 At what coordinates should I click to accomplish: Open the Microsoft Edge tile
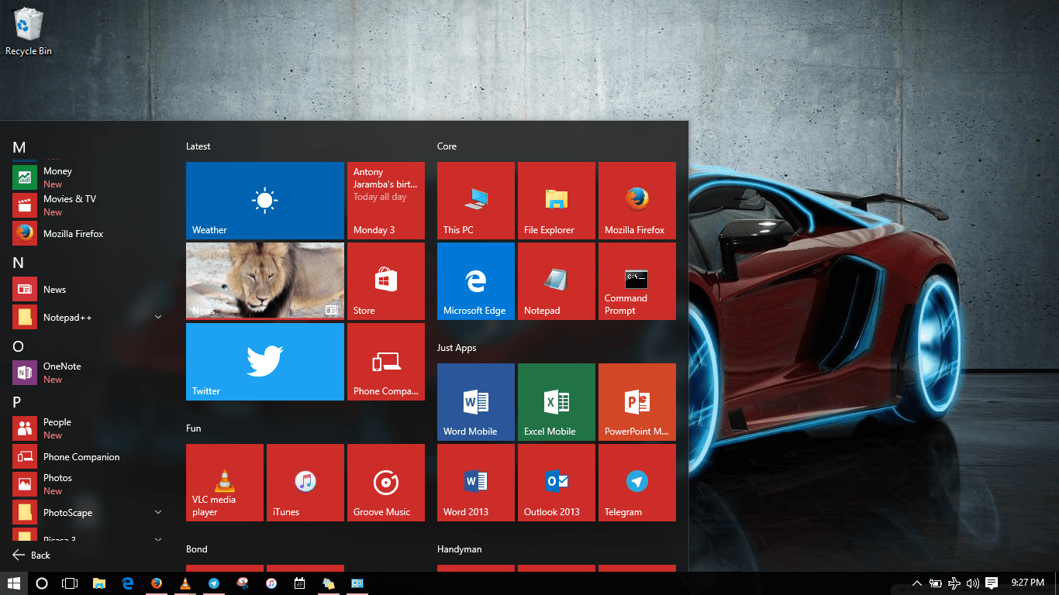(476, 281)
